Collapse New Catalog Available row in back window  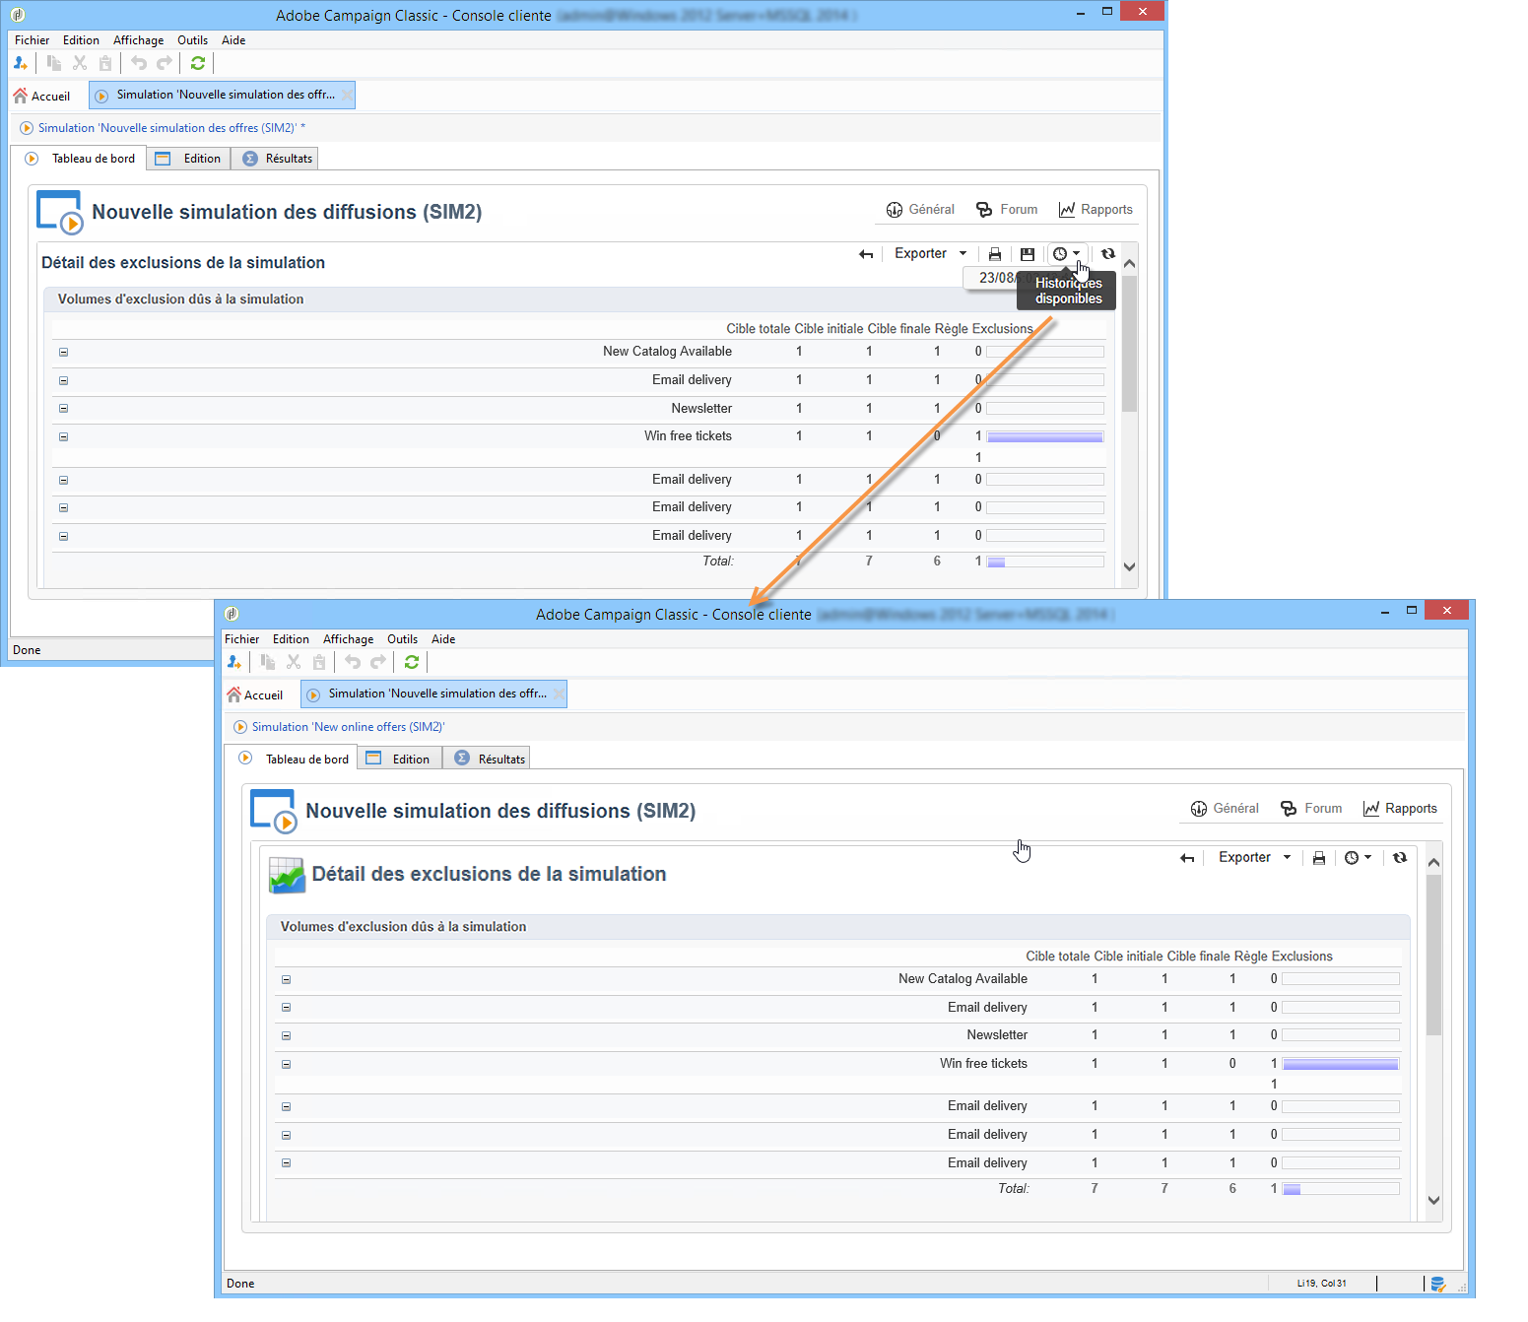tap(64, 352)
